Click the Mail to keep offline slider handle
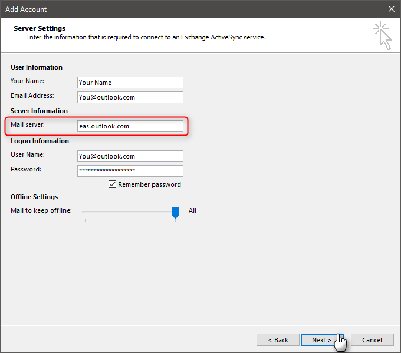Viewport: 401px width, 353px height. tap(176, 213)
